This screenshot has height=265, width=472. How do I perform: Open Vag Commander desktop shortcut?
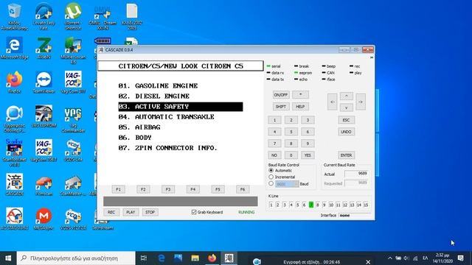pos(73,119)
